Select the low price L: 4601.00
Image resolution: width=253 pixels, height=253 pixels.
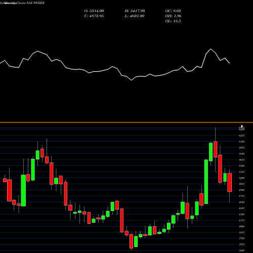(x=135, y=16)
